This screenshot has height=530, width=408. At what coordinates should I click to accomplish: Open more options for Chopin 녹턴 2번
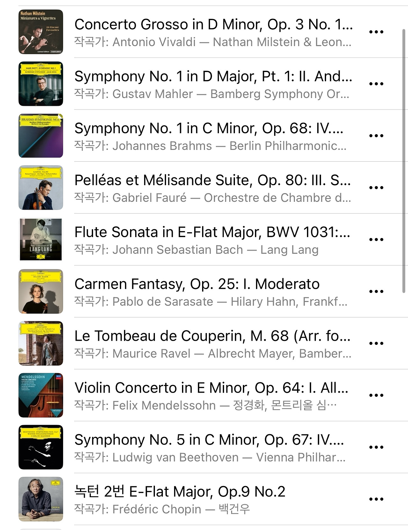click(x=376, y=499)
